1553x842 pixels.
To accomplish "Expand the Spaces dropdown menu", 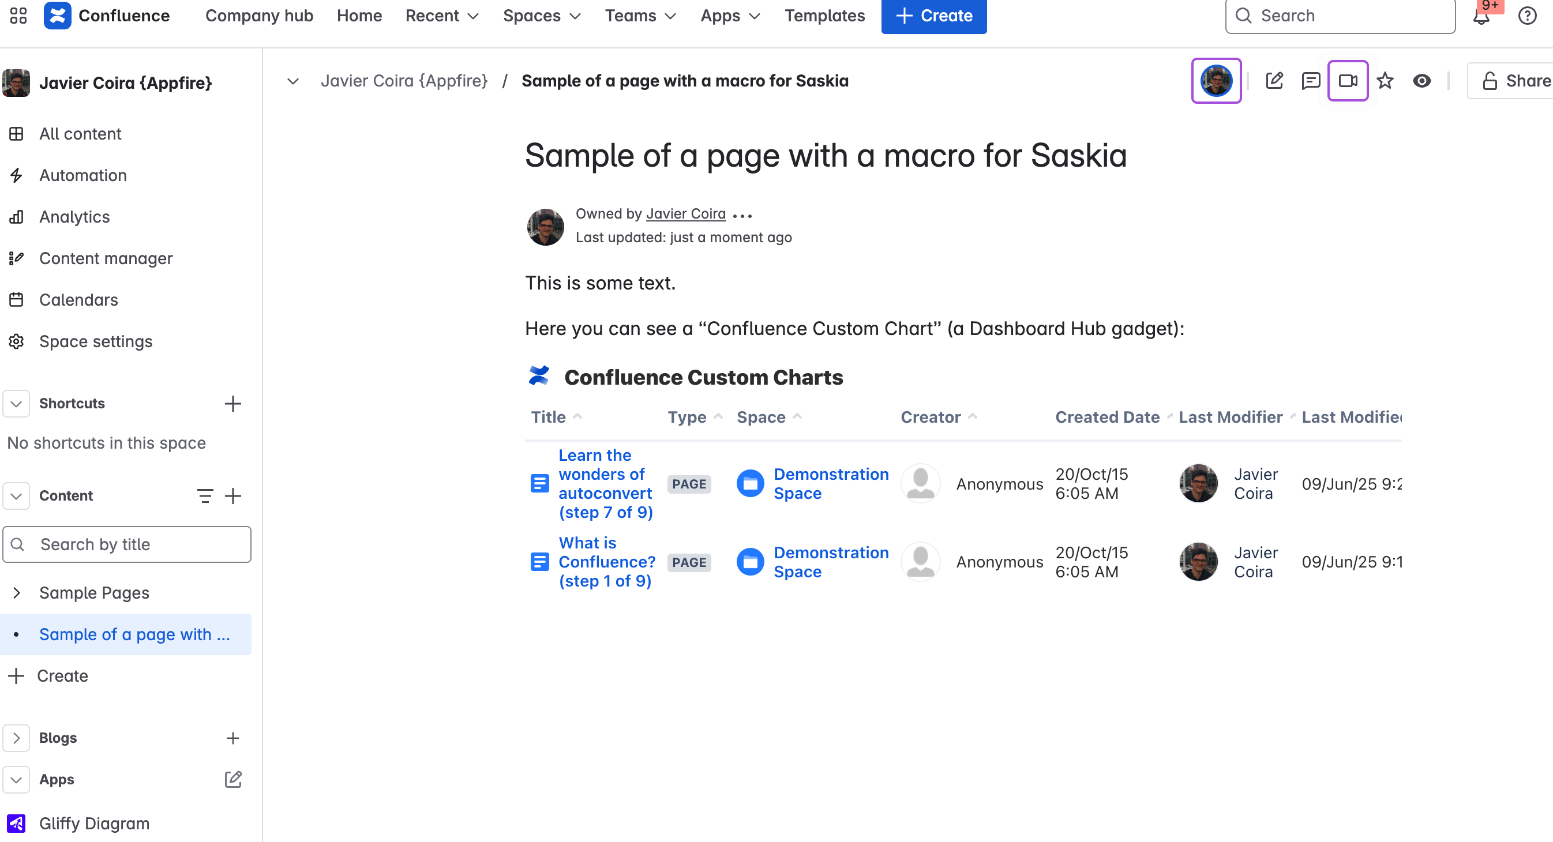I will click(x=541, y=16).
